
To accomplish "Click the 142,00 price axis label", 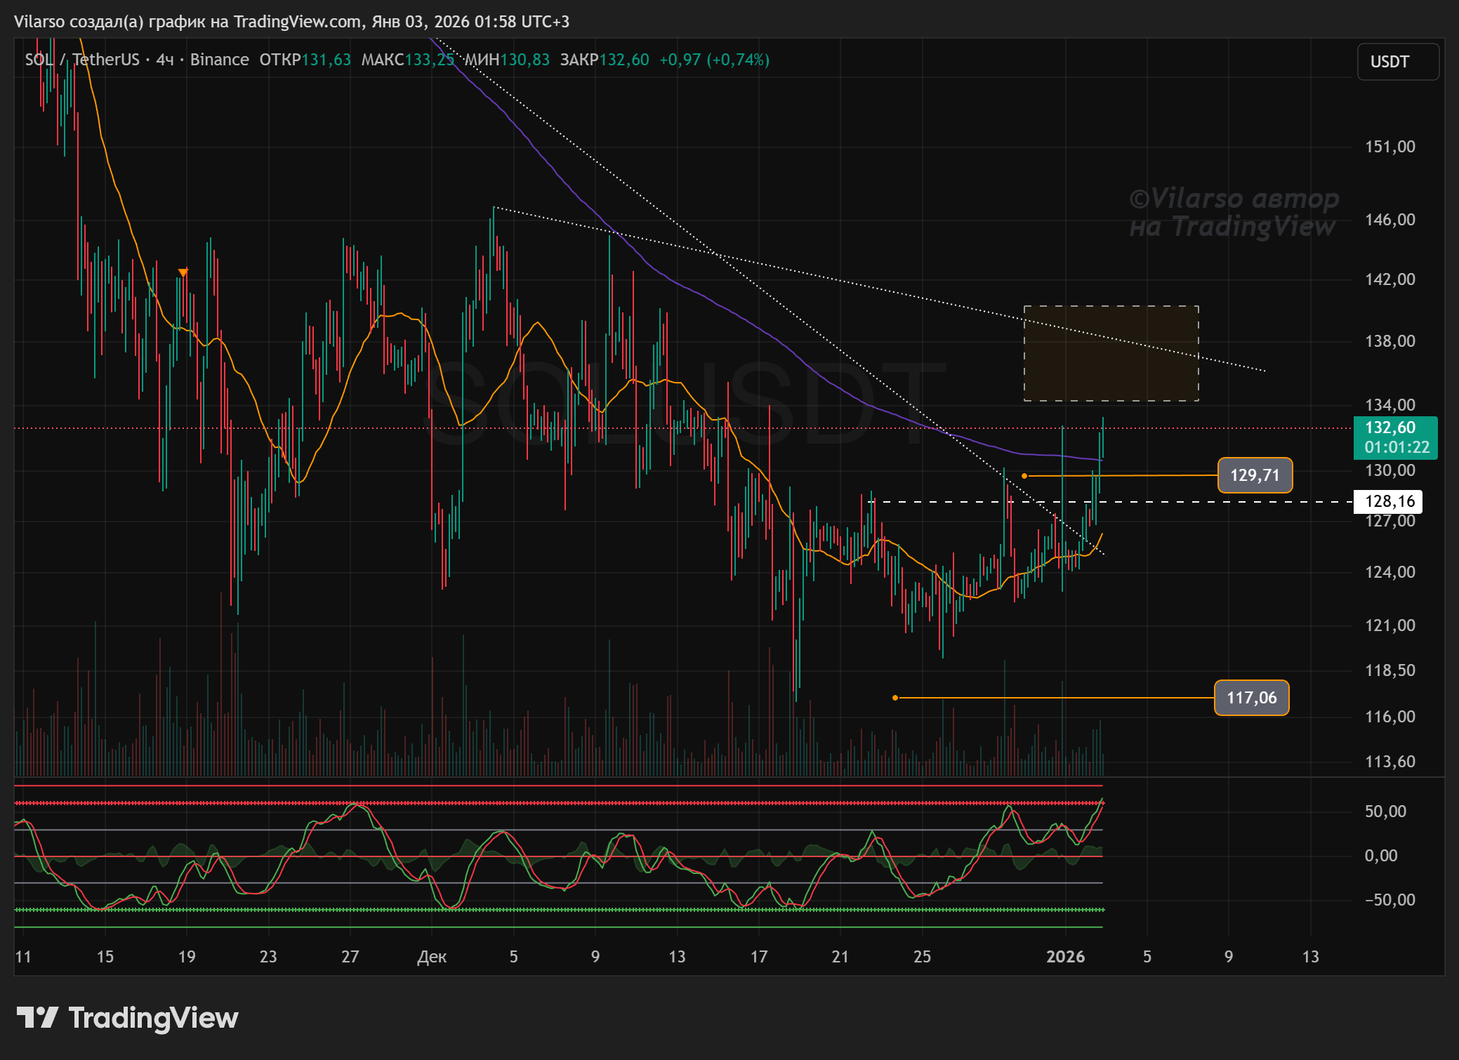I will click(x=1389, y=279).
